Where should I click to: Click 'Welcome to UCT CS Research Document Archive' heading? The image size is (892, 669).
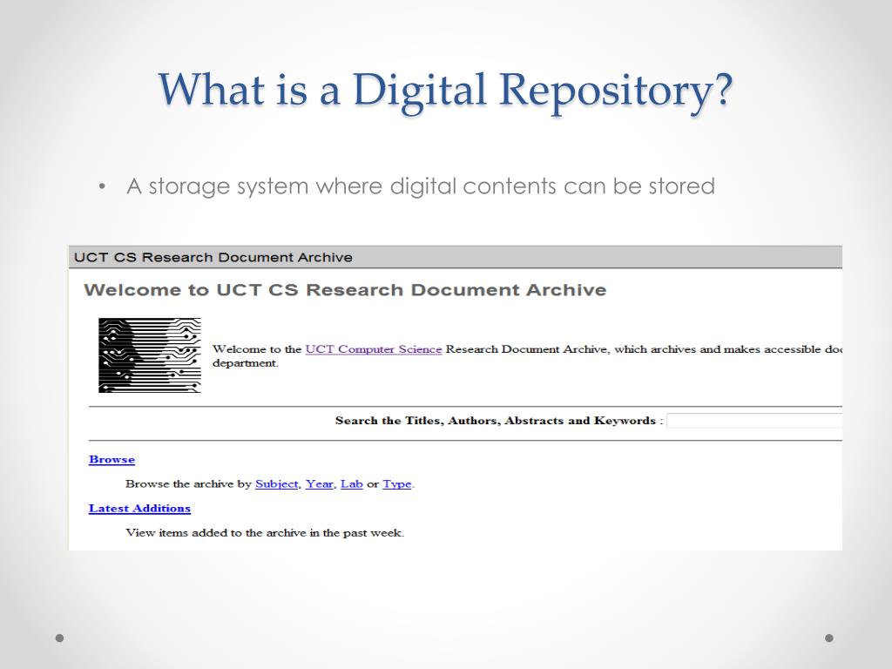(x=345, y=290)
